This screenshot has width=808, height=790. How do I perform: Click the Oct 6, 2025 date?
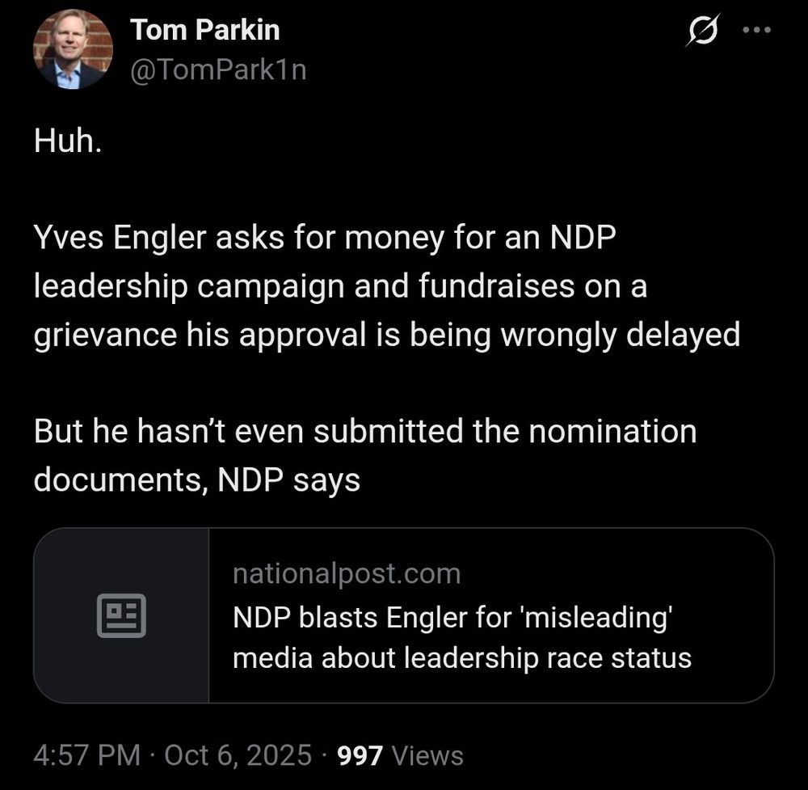[x=238, y=755]
